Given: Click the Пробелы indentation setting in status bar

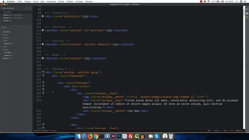Looking at the screenshot, I should pyautogui.click(x=240, y=131).
